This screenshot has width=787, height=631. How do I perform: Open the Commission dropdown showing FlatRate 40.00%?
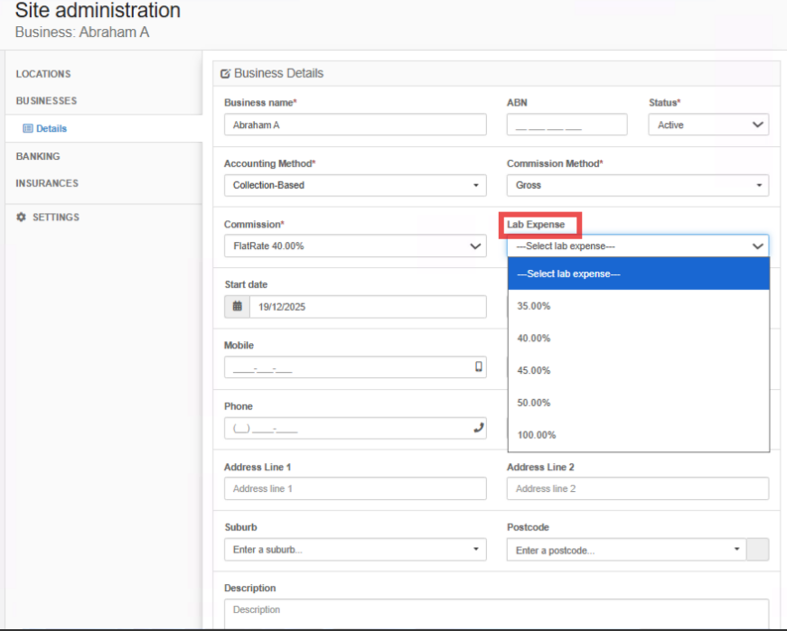tap(355, 246)
